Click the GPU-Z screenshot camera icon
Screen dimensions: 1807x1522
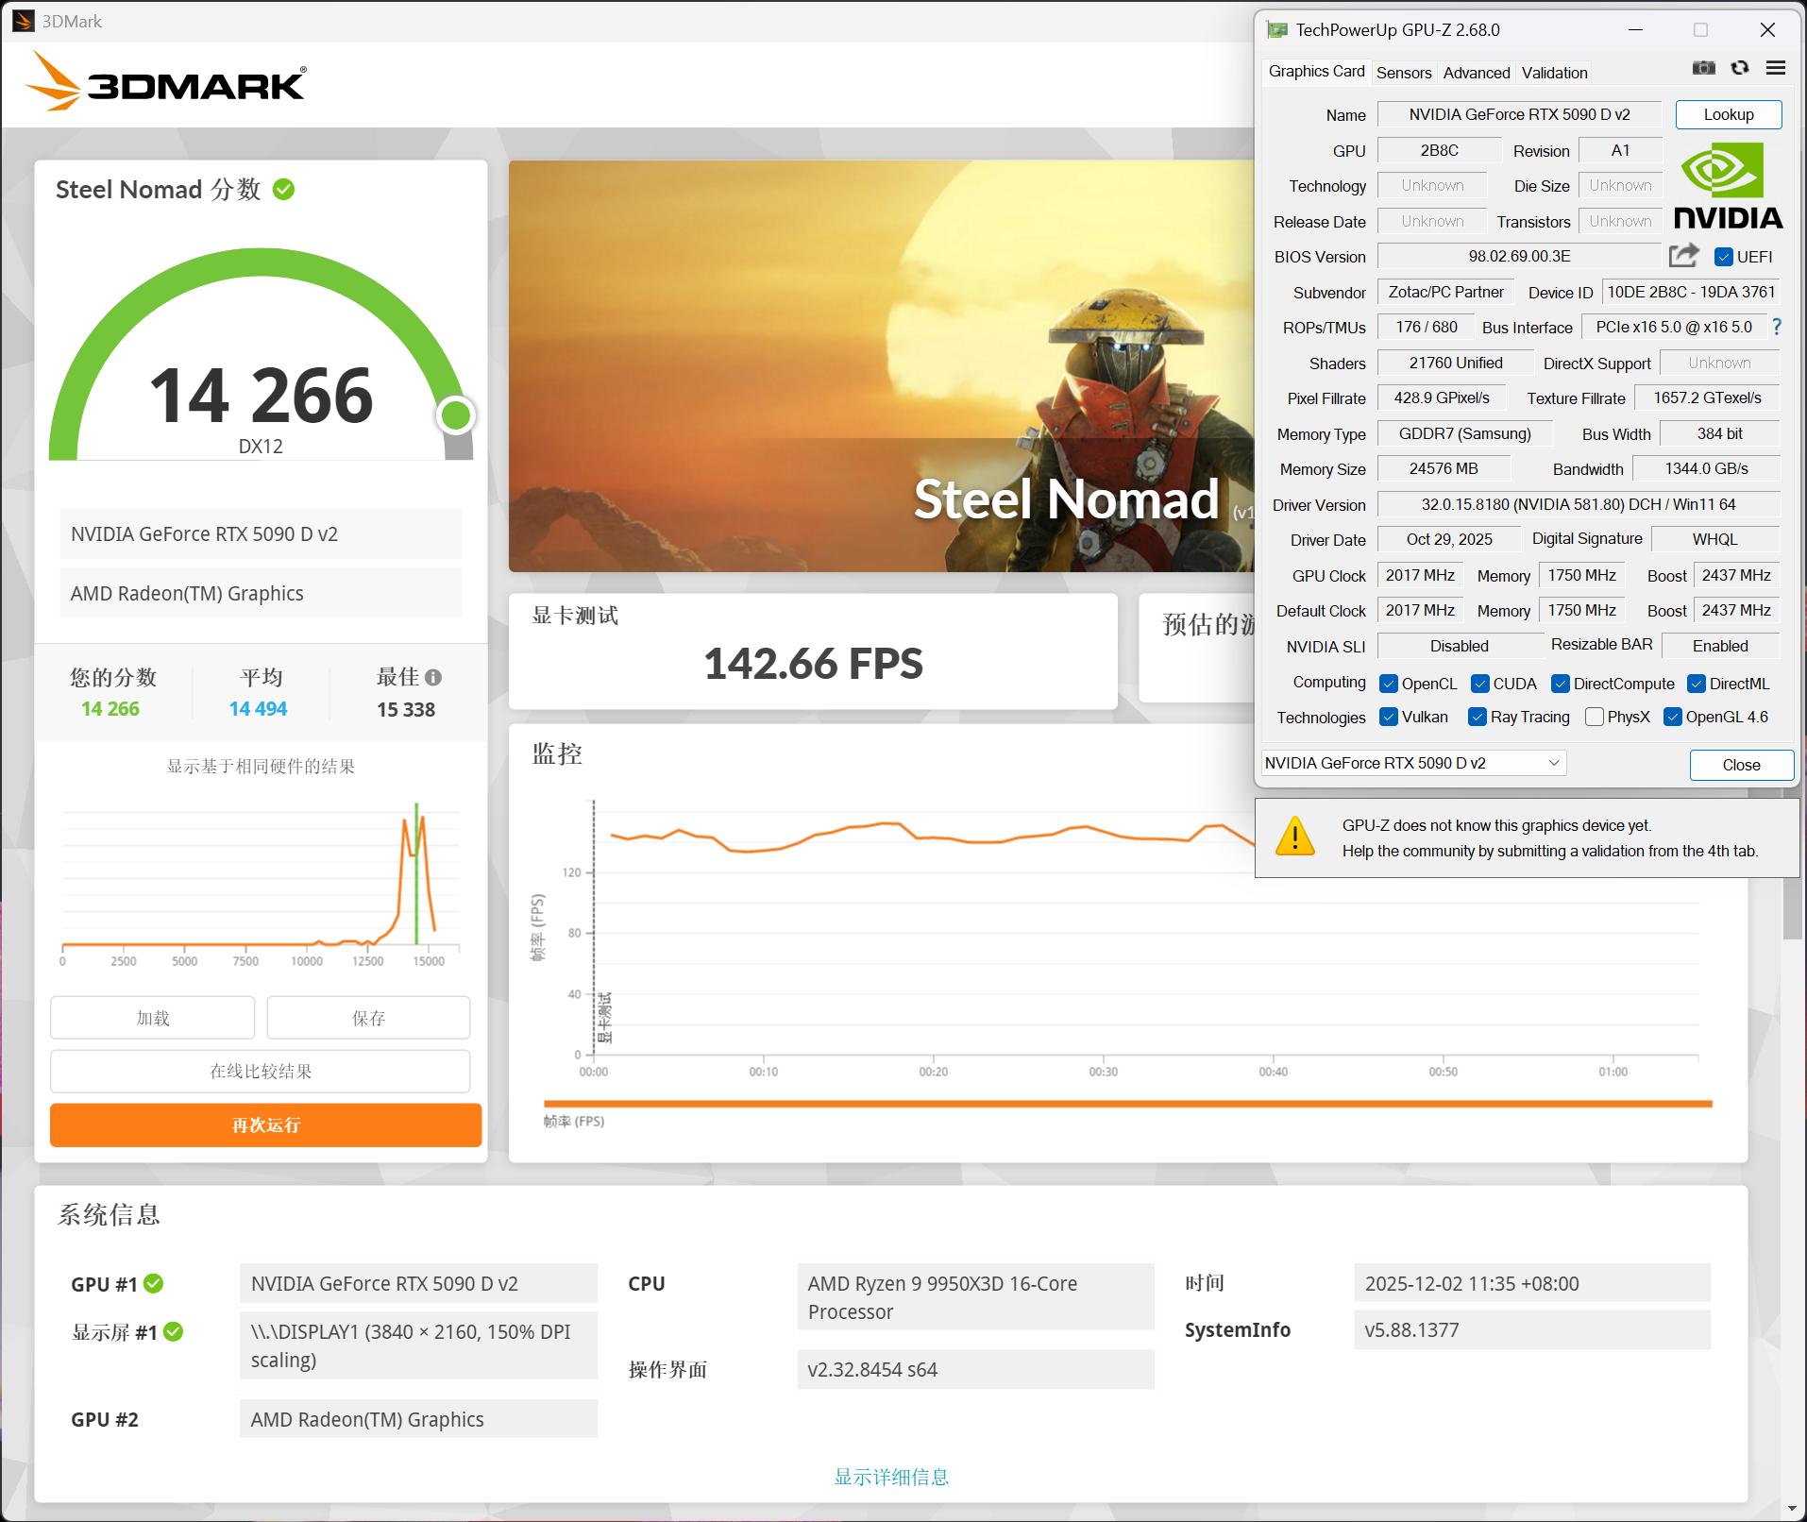(1703, 68)
